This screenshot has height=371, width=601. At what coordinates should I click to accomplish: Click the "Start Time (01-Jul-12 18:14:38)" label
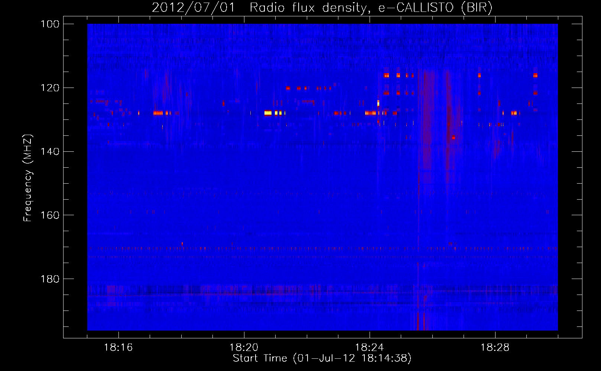[x=322, y=358]
